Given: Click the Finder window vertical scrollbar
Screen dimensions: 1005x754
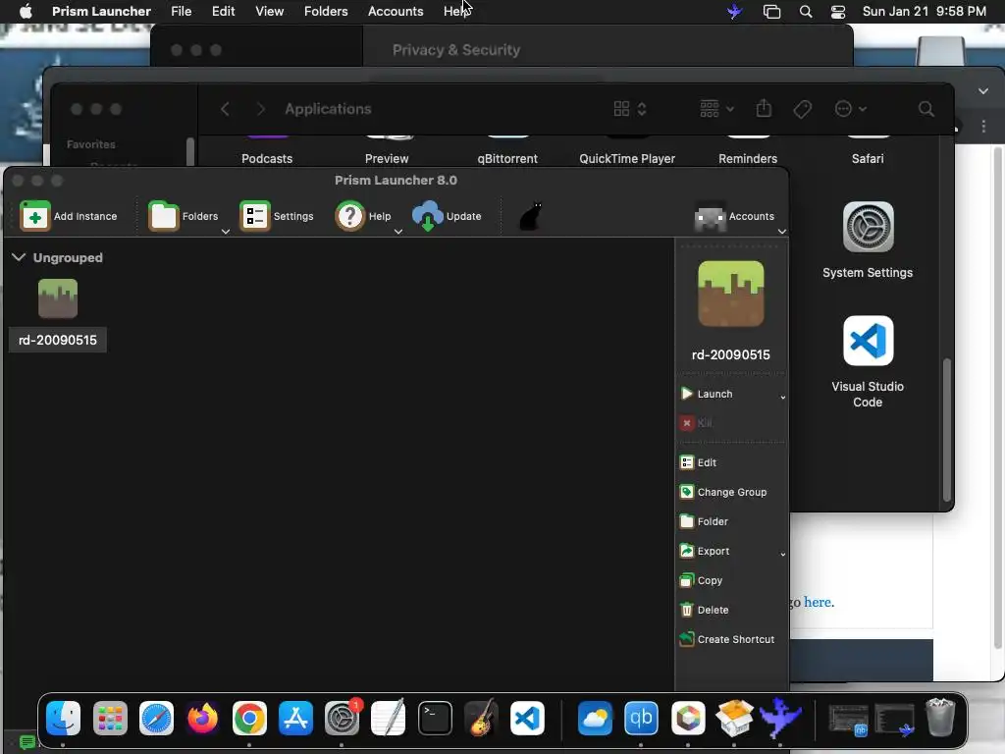Looking at the screenshot, I should pos(946,430).
